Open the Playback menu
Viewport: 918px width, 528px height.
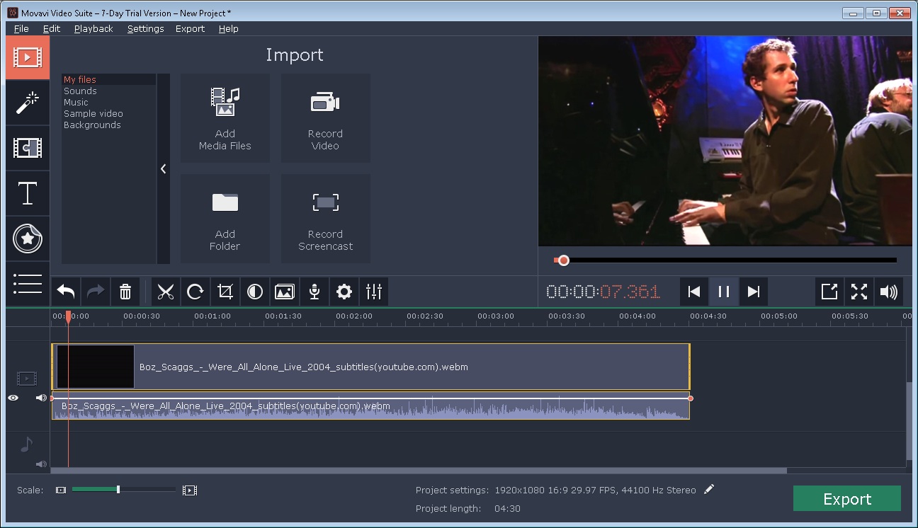pos(93,28)
